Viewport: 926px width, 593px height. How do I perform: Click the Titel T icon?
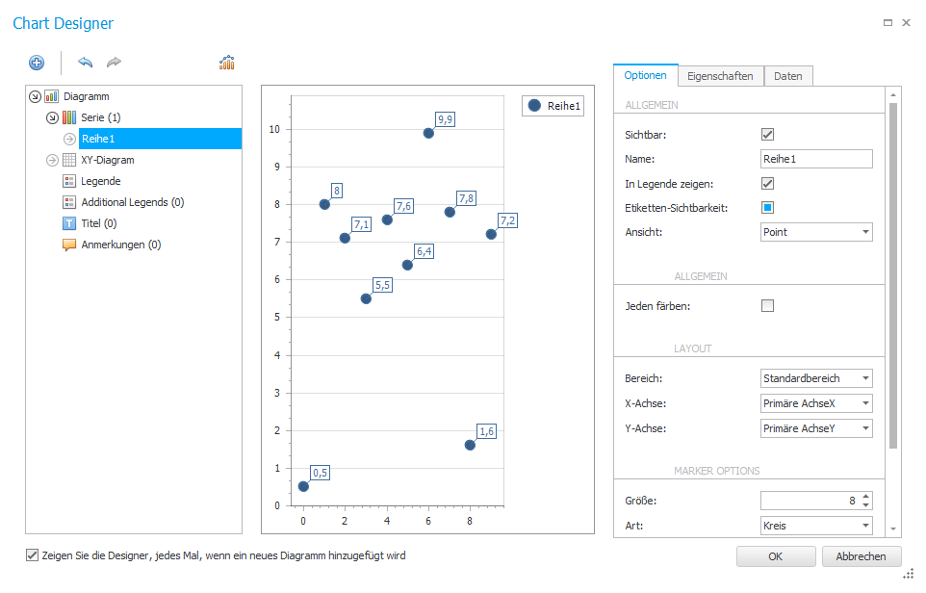click(x=69, y=223)
